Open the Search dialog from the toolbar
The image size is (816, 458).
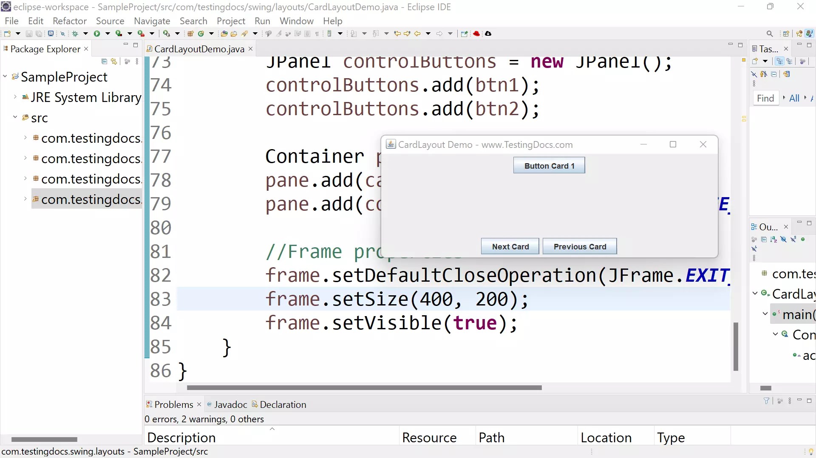click(62, 34)
